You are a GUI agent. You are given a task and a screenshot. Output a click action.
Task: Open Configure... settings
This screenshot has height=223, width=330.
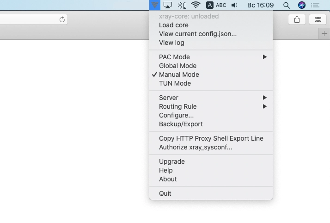point(211,116)
